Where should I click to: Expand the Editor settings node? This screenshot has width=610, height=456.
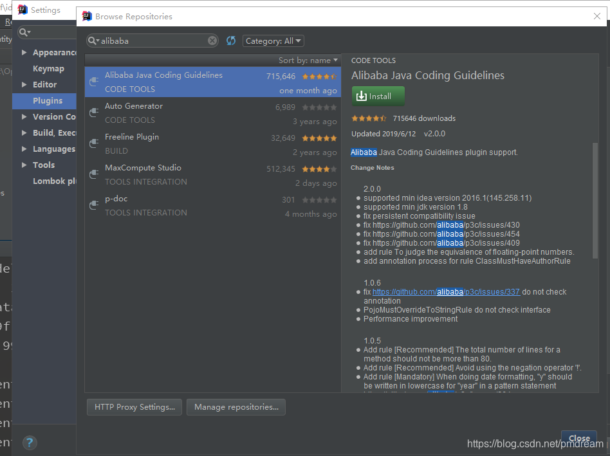point(24,84)
